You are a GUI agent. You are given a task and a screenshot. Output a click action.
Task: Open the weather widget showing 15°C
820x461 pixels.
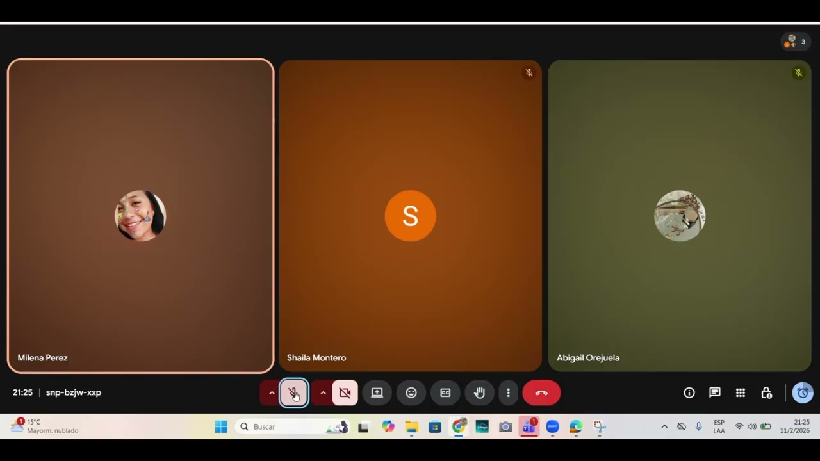pos(44,426)
